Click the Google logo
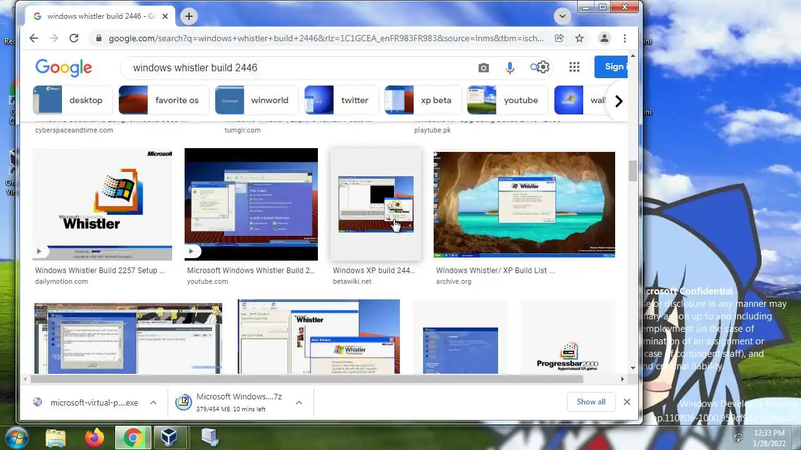Image resolution: width=801 pixels, height=450 pixels. click(63, 67)
